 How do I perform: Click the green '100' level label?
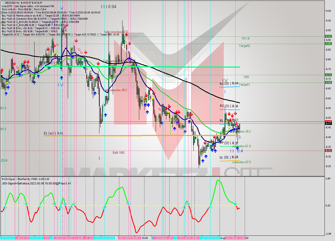pos(246,77)
